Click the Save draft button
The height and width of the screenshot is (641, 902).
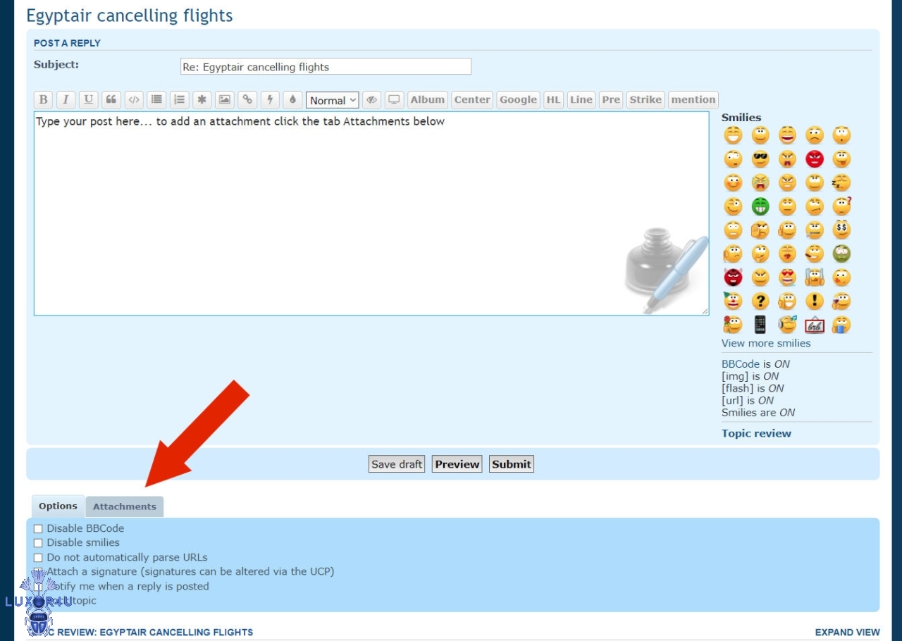pos(397,464)
